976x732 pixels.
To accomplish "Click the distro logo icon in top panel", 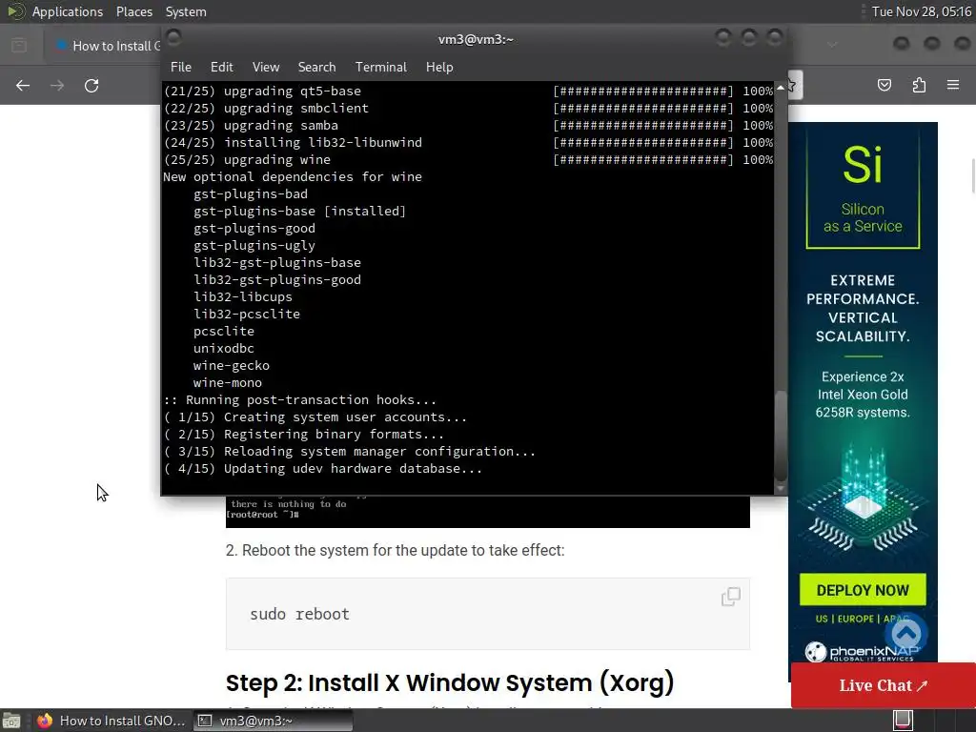I will click(15, 11).
